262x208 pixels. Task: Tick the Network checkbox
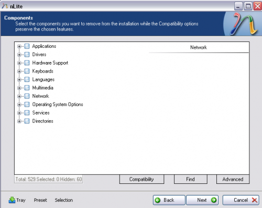(27, 96)
